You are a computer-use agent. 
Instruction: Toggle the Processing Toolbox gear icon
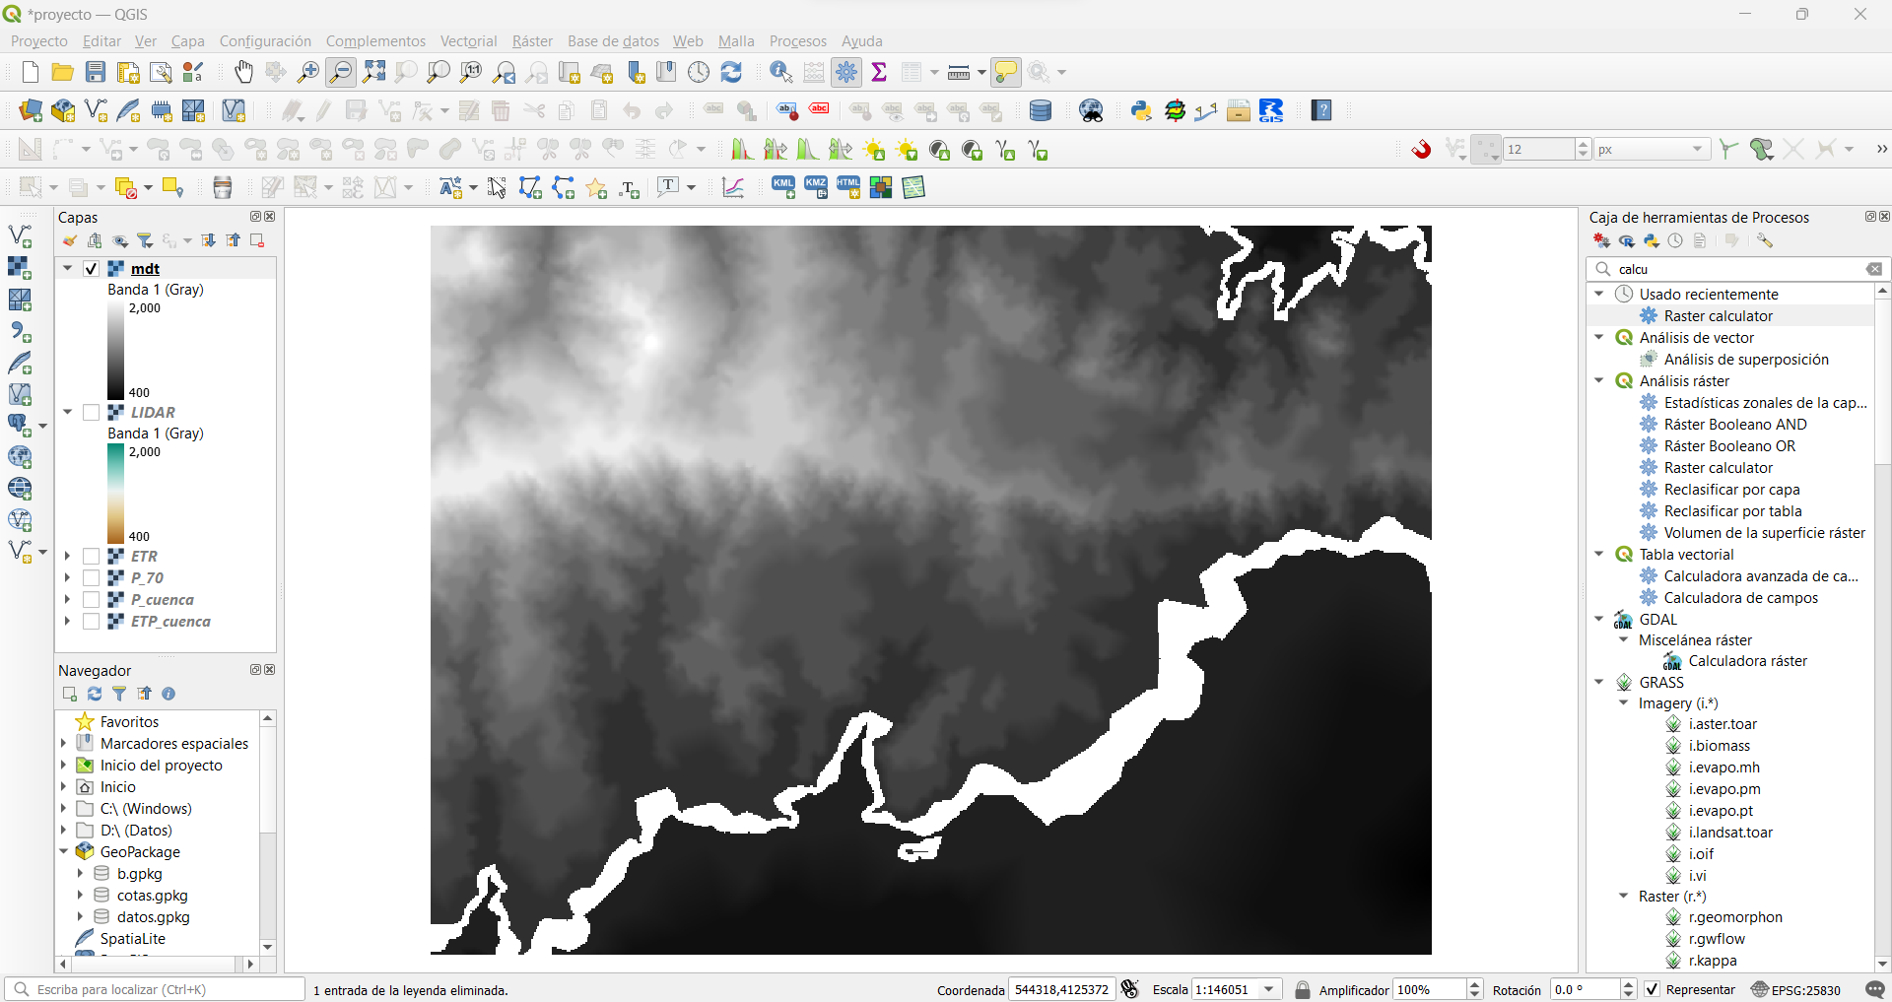[x=846, y=72]
